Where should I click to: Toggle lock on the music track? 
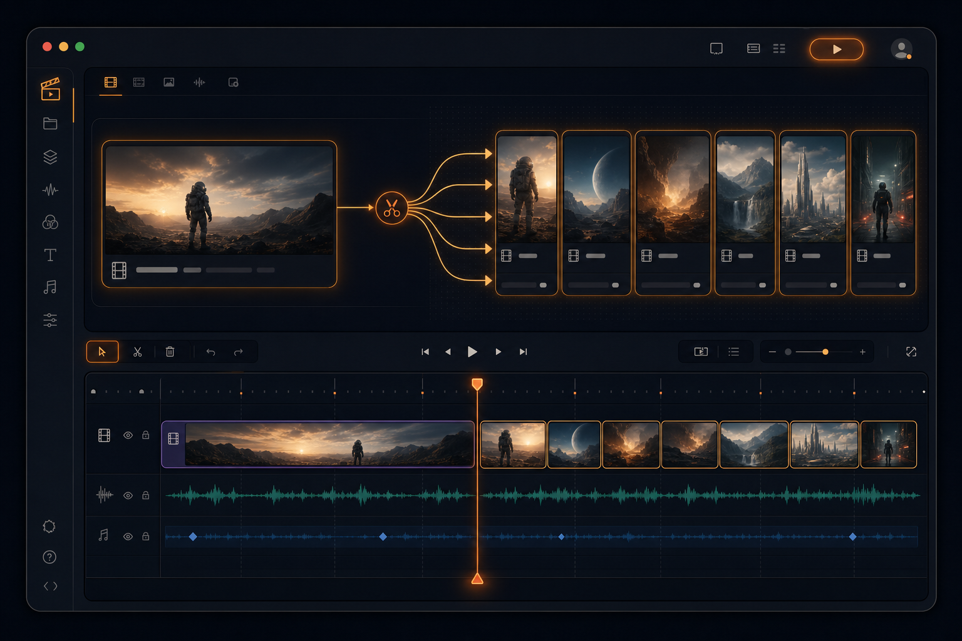coord(146,536)
